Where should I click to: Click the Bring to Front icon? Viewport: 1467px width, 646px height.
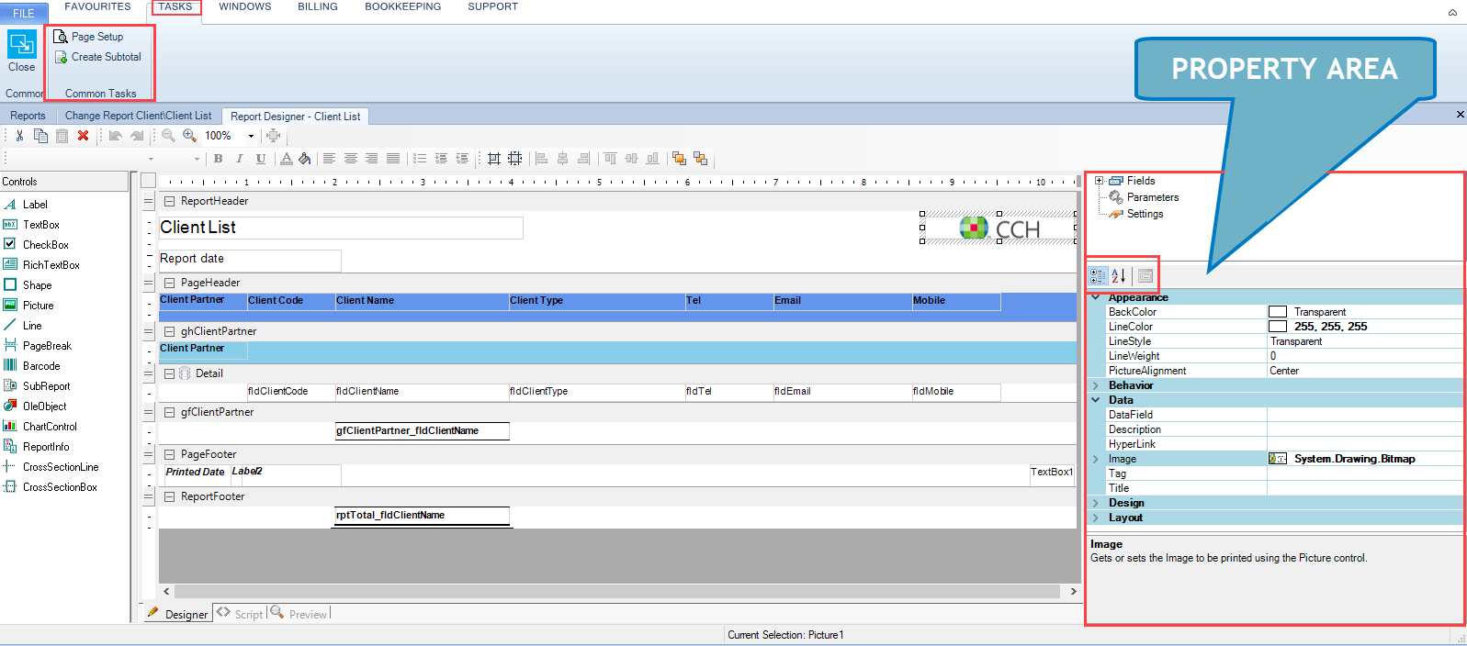(679, 159)
